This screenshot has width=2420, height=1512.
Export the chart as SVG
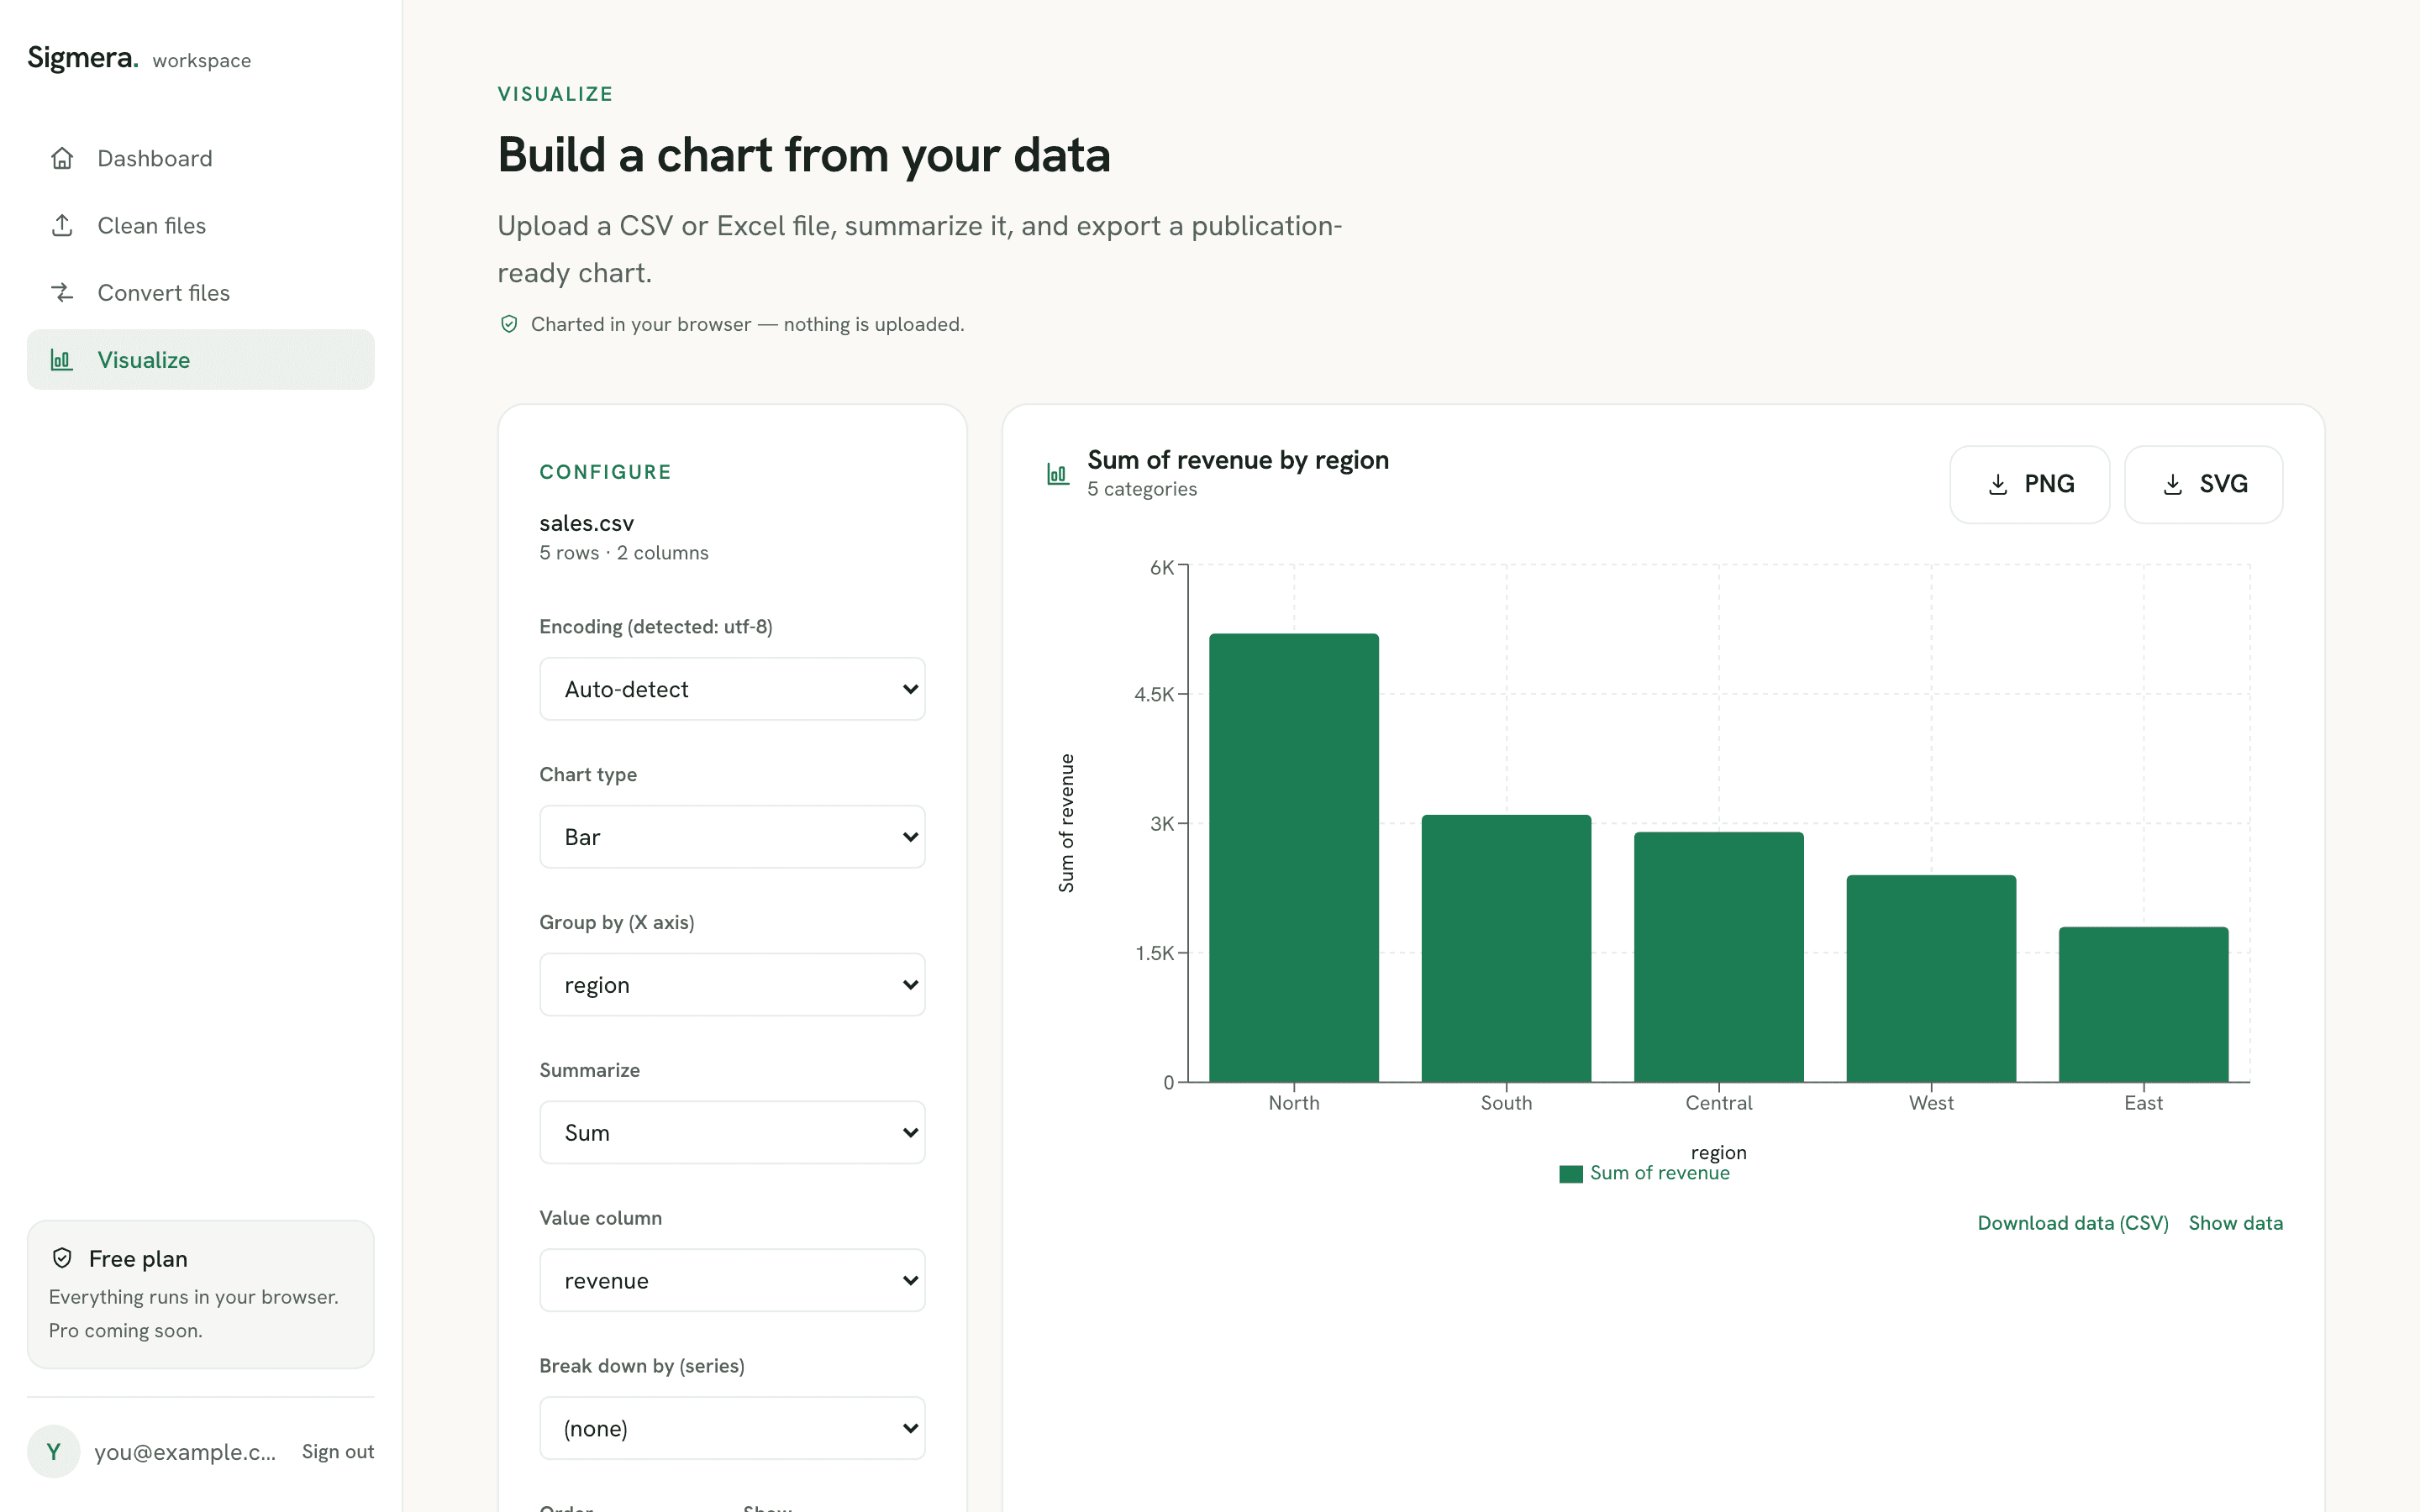coord(2203,484)
